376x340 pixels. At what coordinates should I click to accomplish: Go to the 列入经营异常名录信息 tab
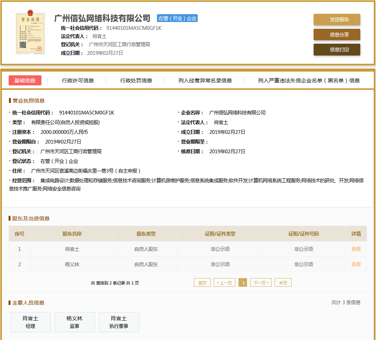[x=205, y=81]
